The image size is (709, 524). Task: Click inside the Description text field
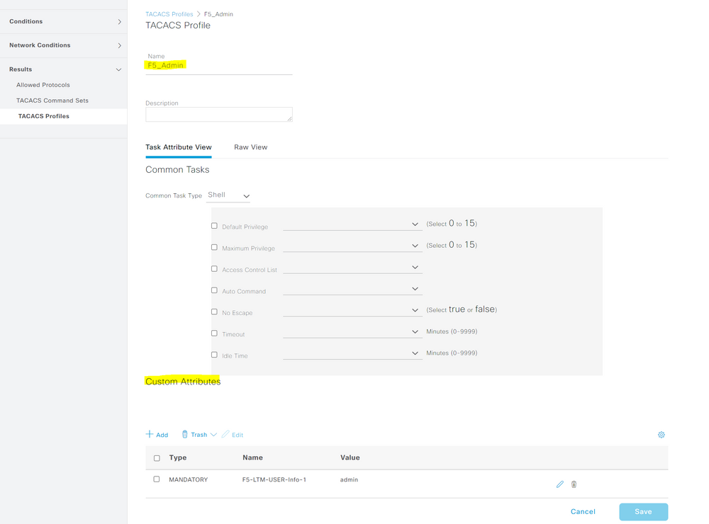[218, 114]
